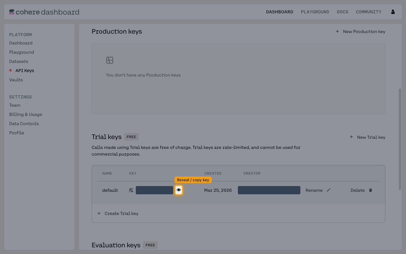Click the 'Mar 25, 2026' created date
406x254 pixels.
(218, 190)
